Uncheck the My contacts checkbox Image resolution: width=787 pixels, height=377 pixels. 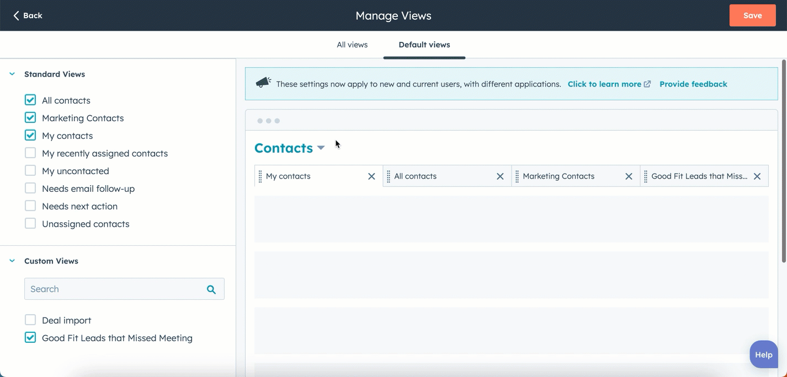[x=30, y=135]
